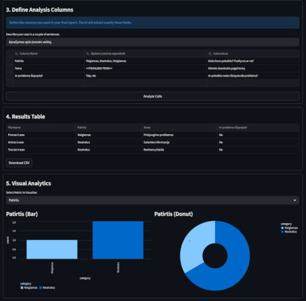Select the instructions cell in the Patirtis row
The width and height of the screenshot is (306, 301).
[253, 61]
